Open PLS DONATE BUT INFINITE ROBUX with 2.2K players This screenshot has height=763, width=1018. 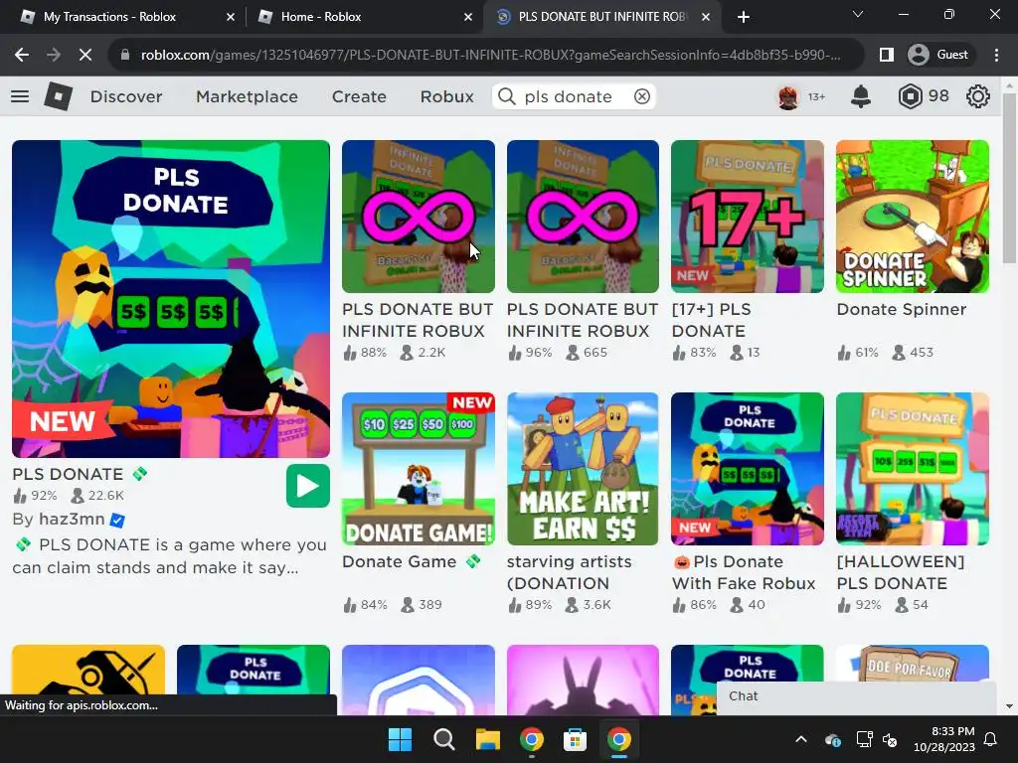click(419, 217)
